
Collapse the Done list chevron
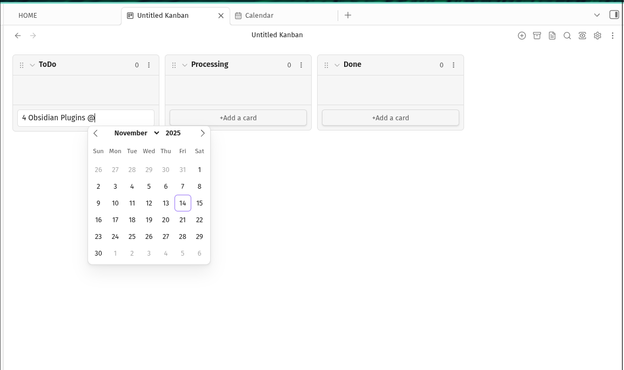[x=337, y=65]
